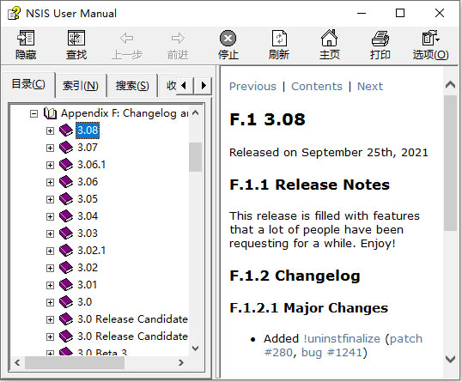Viewport: 462px width, 382px height.
Task: Click the Stop (停止) toolbar icon
Action: click(x=228, y=38)
